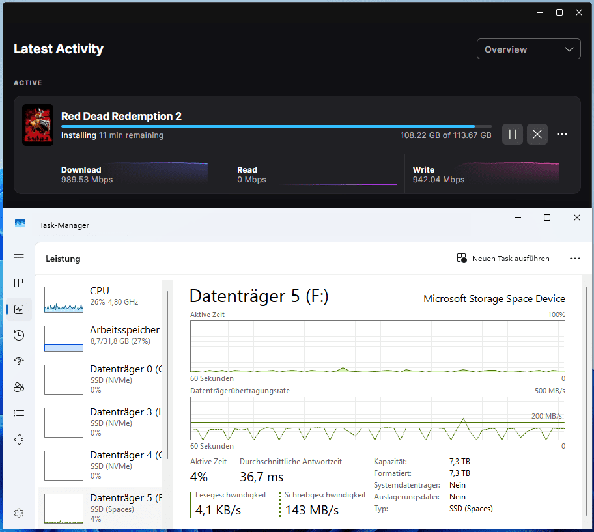
Task: Pause the Red Dead Redemption 2 installation
Action: coord(512,134)
